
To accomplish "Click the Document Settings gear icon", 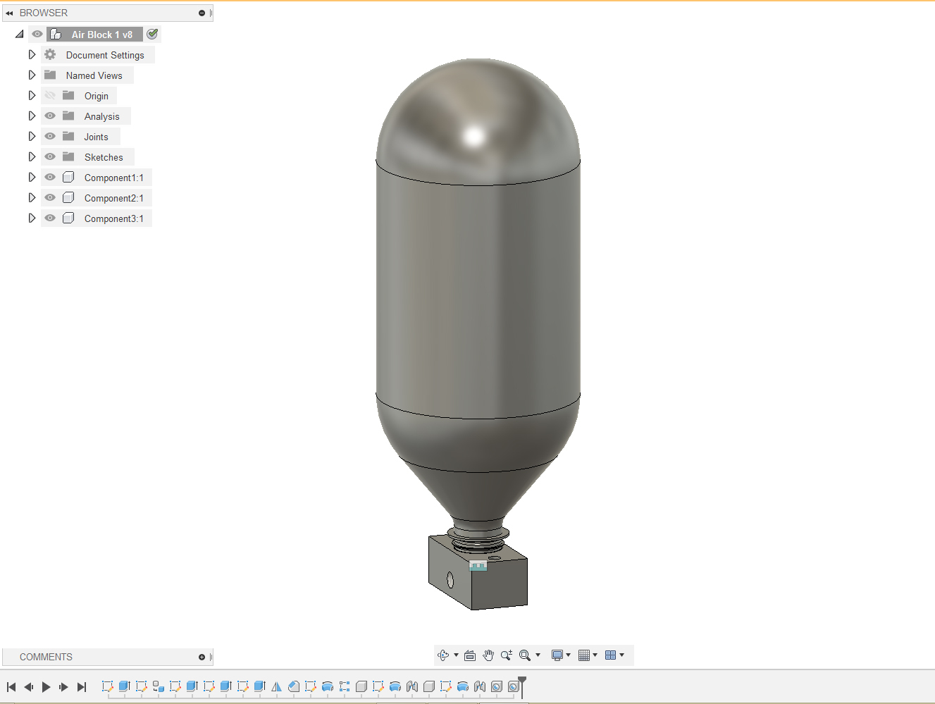I will tap(50, 55).
